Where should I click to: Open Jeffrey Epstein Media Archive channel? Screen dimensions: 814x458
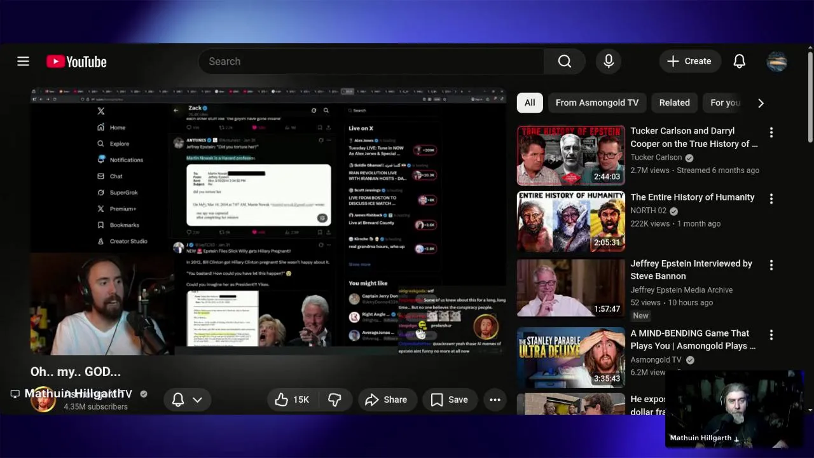pos(681,289)
